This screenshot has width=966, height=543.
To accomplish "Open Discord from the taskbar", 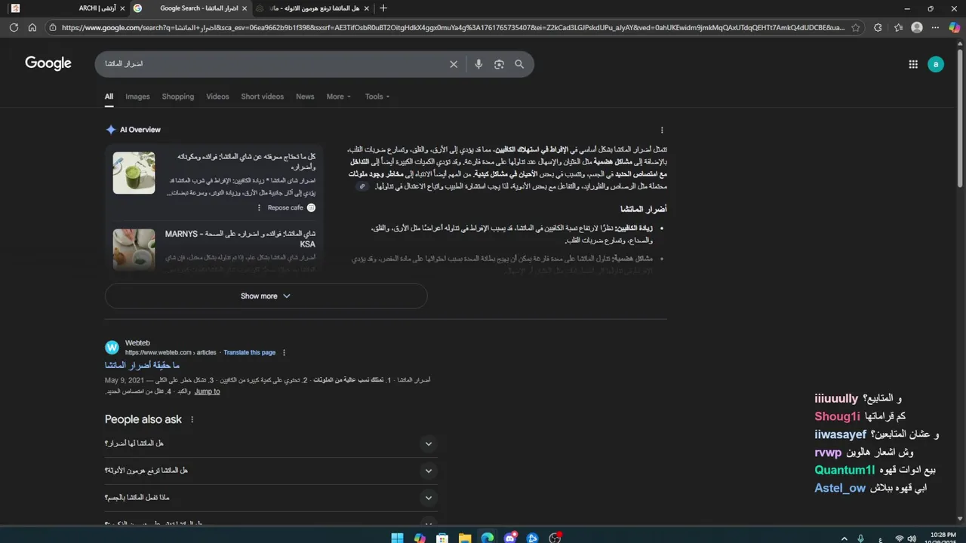I will [x=510, y=538].
